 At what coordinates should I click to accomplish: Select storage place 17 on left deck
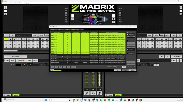pos(24,39)
